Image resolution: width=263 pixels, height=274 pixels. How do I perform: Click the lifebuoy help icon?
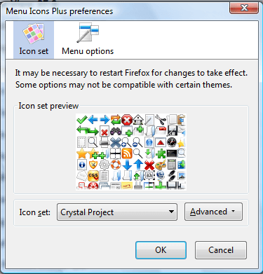click(x=116, y=165)
